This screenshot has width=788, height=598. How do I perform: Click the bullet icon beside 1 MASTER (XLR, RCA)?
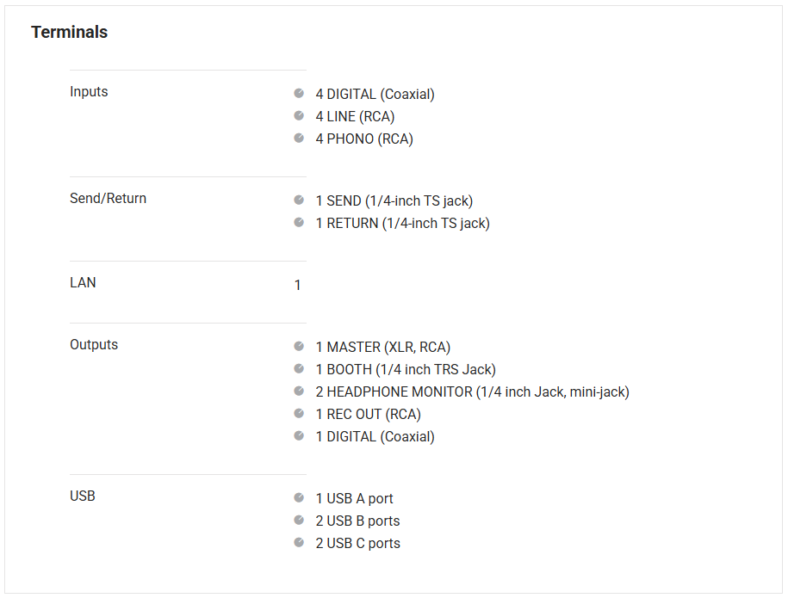299,346
